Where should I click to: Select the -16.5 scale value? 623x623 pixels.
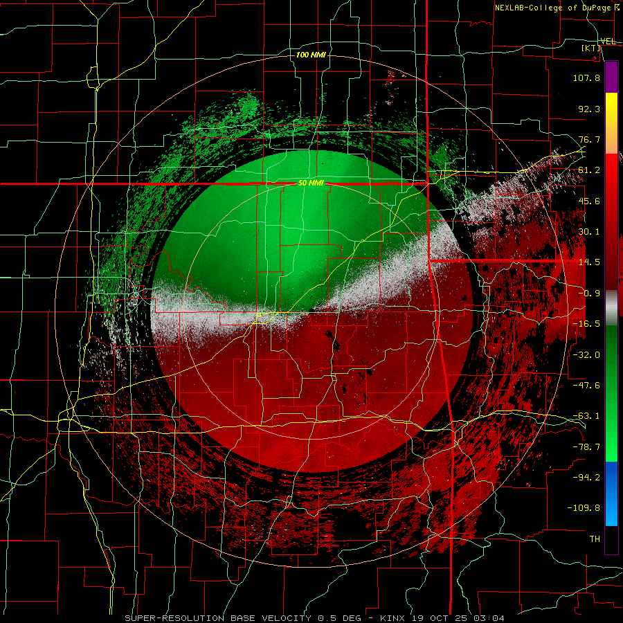tap(586, 324)
